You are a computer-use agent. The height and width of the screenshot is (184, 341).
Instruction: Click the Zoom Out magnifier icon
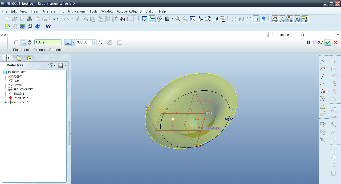coord(185,19)
